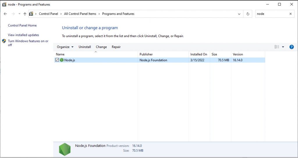Screen dimensions: 298x158
Task: Click size value '70.5 MB' in details pane
Action: click(138, 151)
